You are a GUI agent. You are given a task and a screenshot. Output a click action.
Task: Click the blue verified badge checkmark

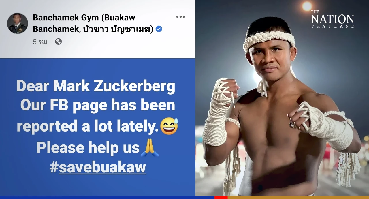[159, 29]
